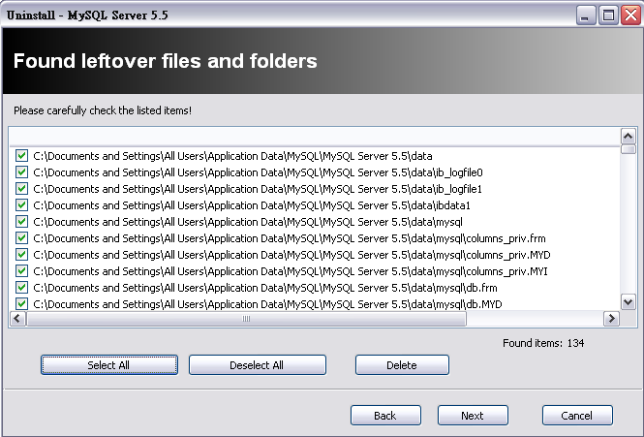Go Back to previous step
Image resolution: width=644 pixels, height=437 pixels.
coord(385,416)
